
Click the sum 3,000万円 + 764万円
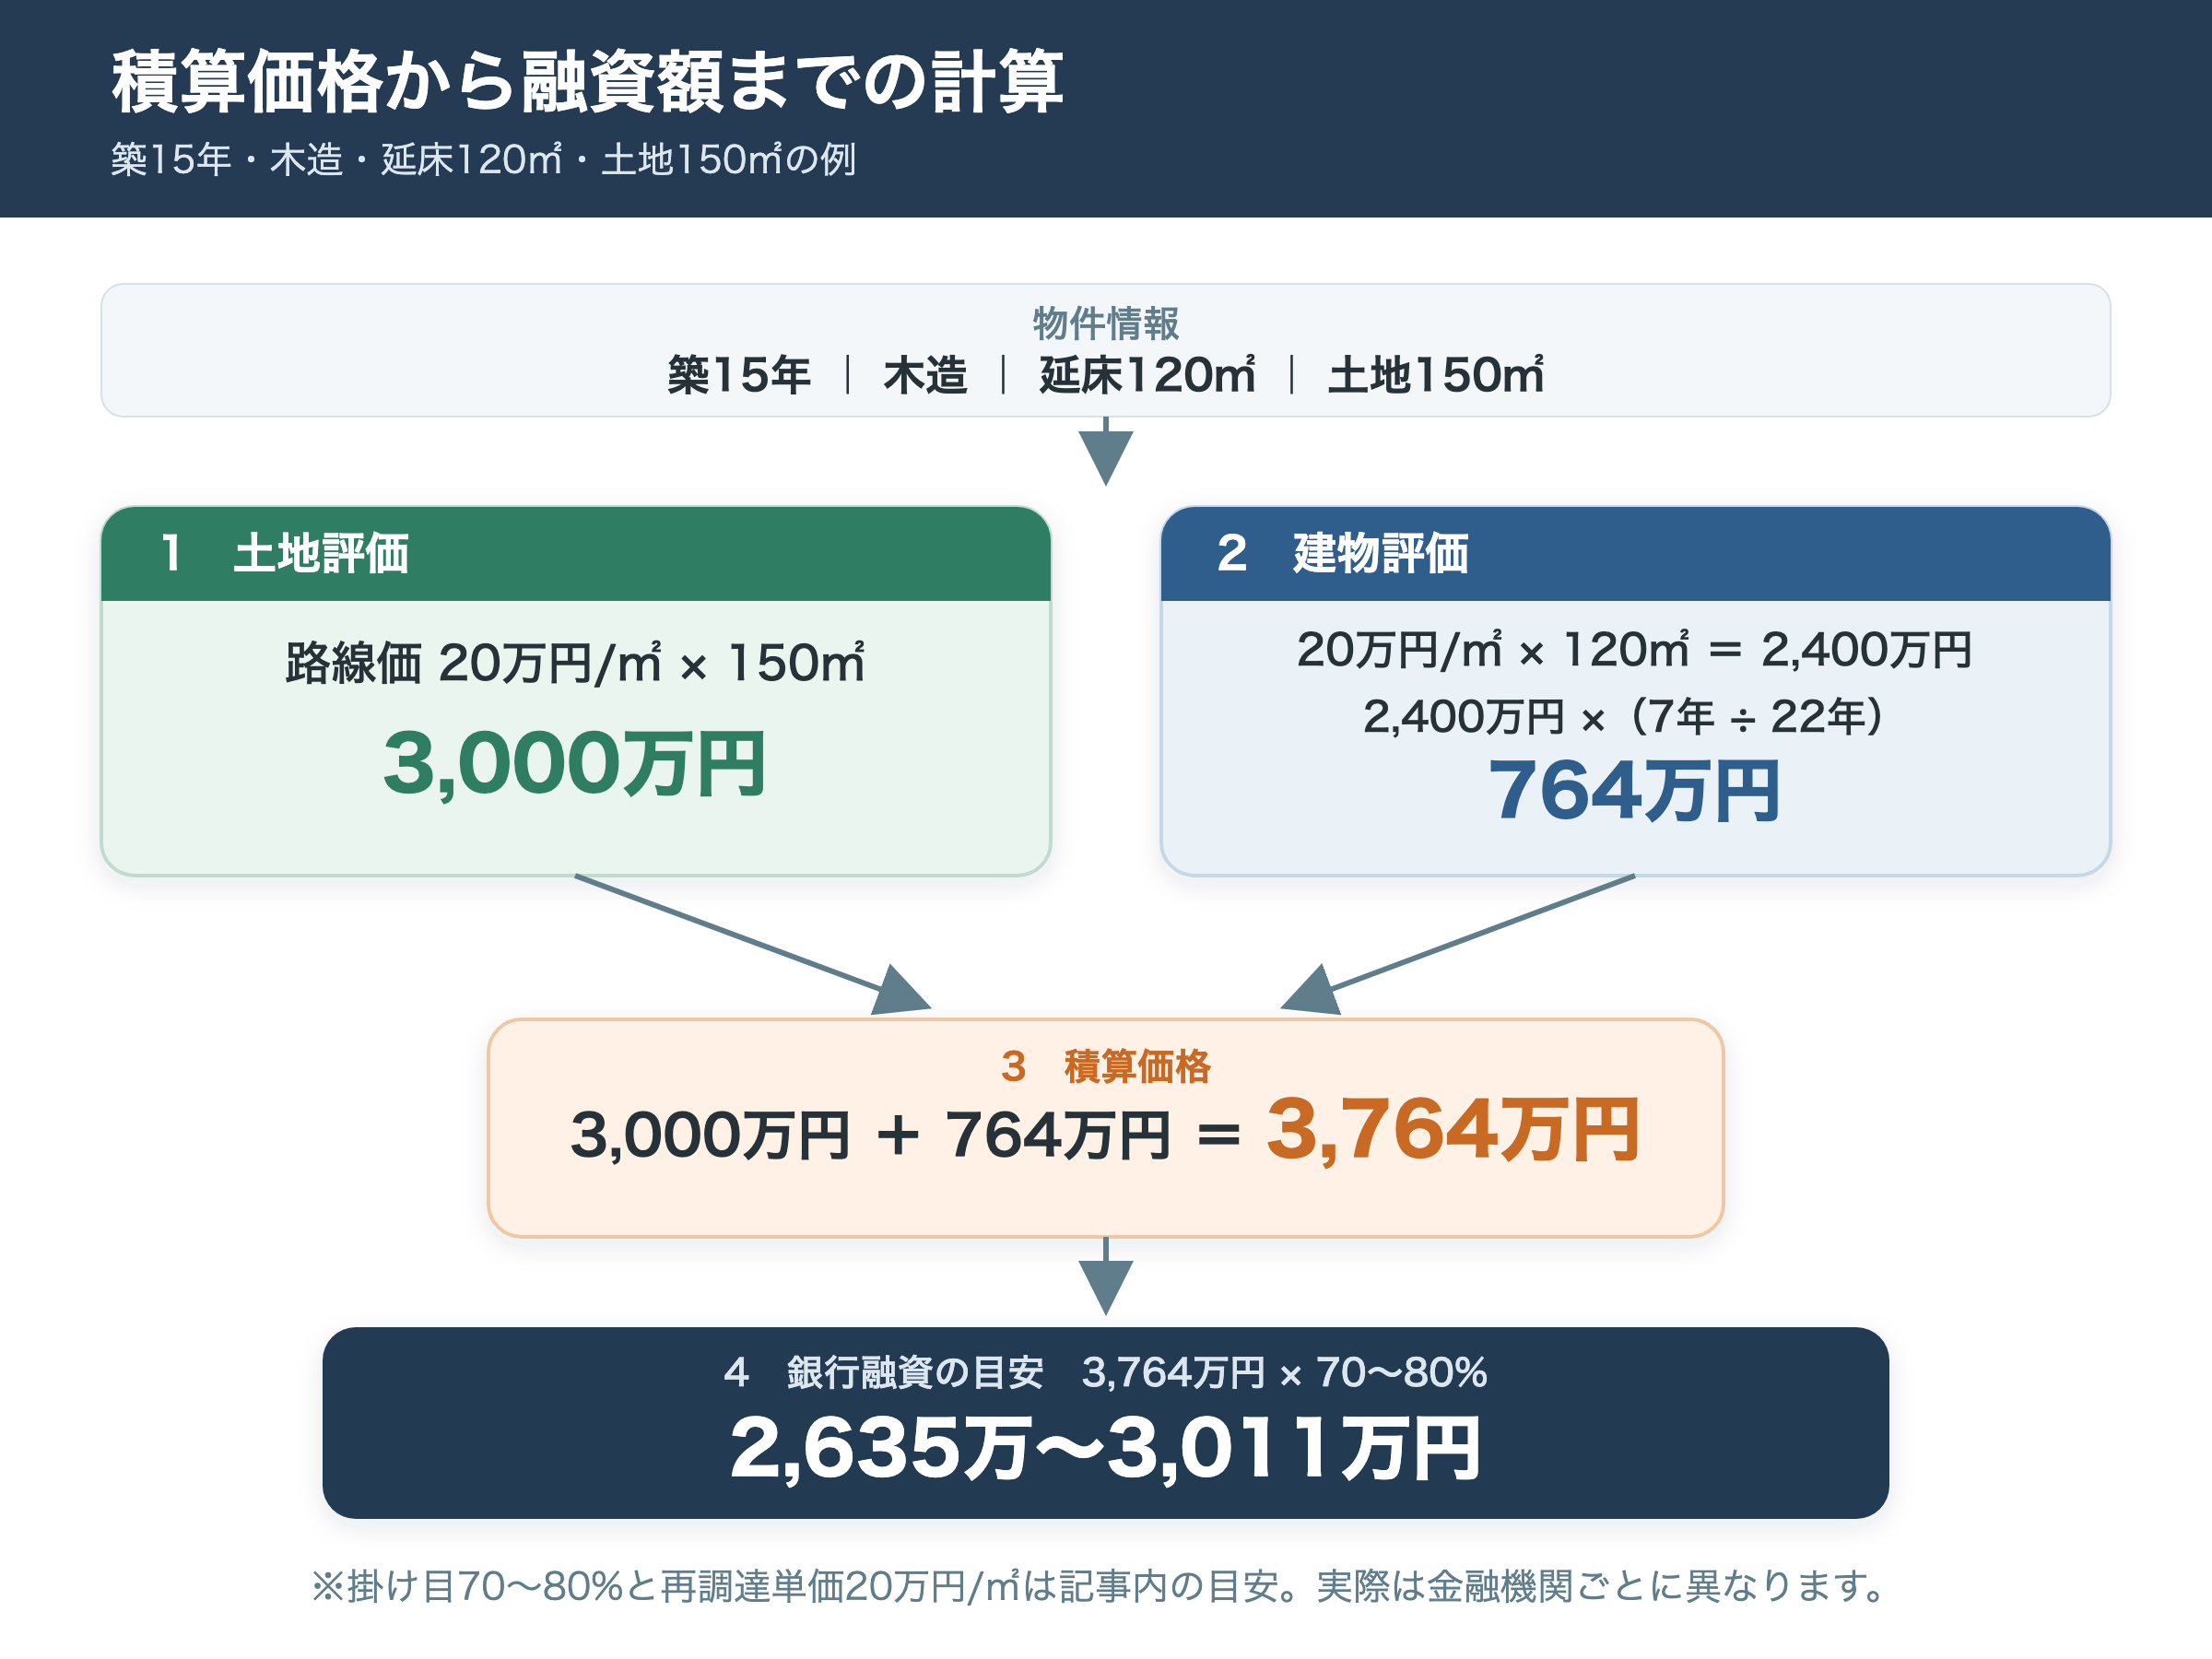[x=870, y=1135]
